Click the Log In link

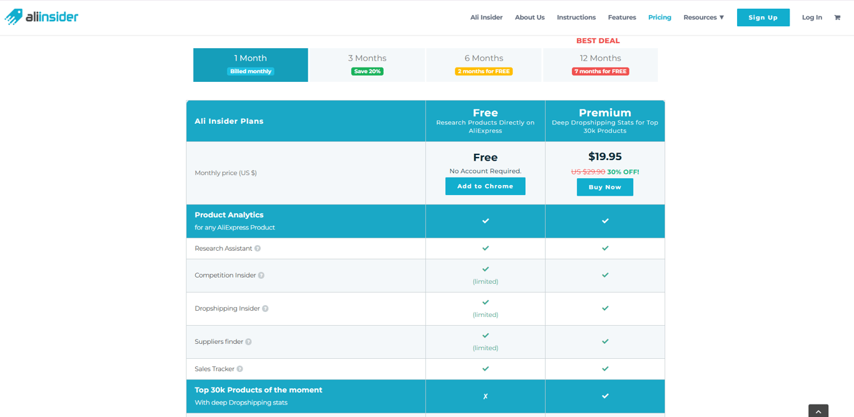coord(812,18)
